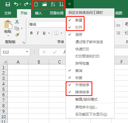Open the 文件 tab
This screenshot has height=123, width=128.
point(8,13)
